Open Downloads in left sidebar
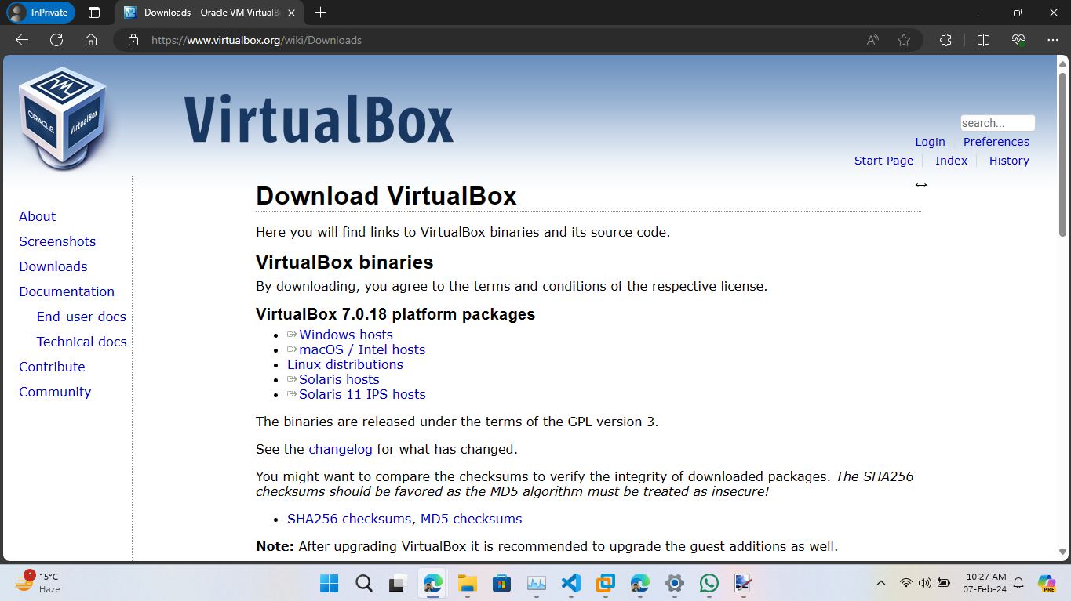1071x601 pixels. click(x=53, y=266)
